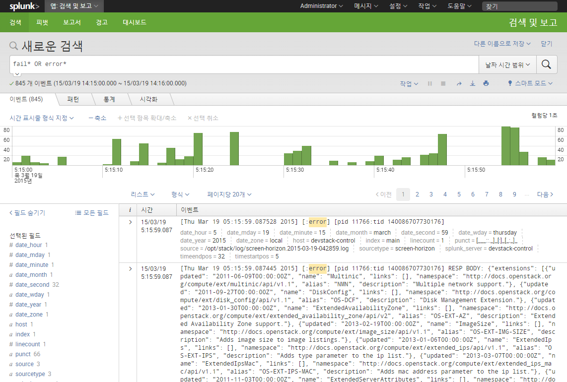
Task: Click into fail* OR error* search box
Action: (244, 64)
